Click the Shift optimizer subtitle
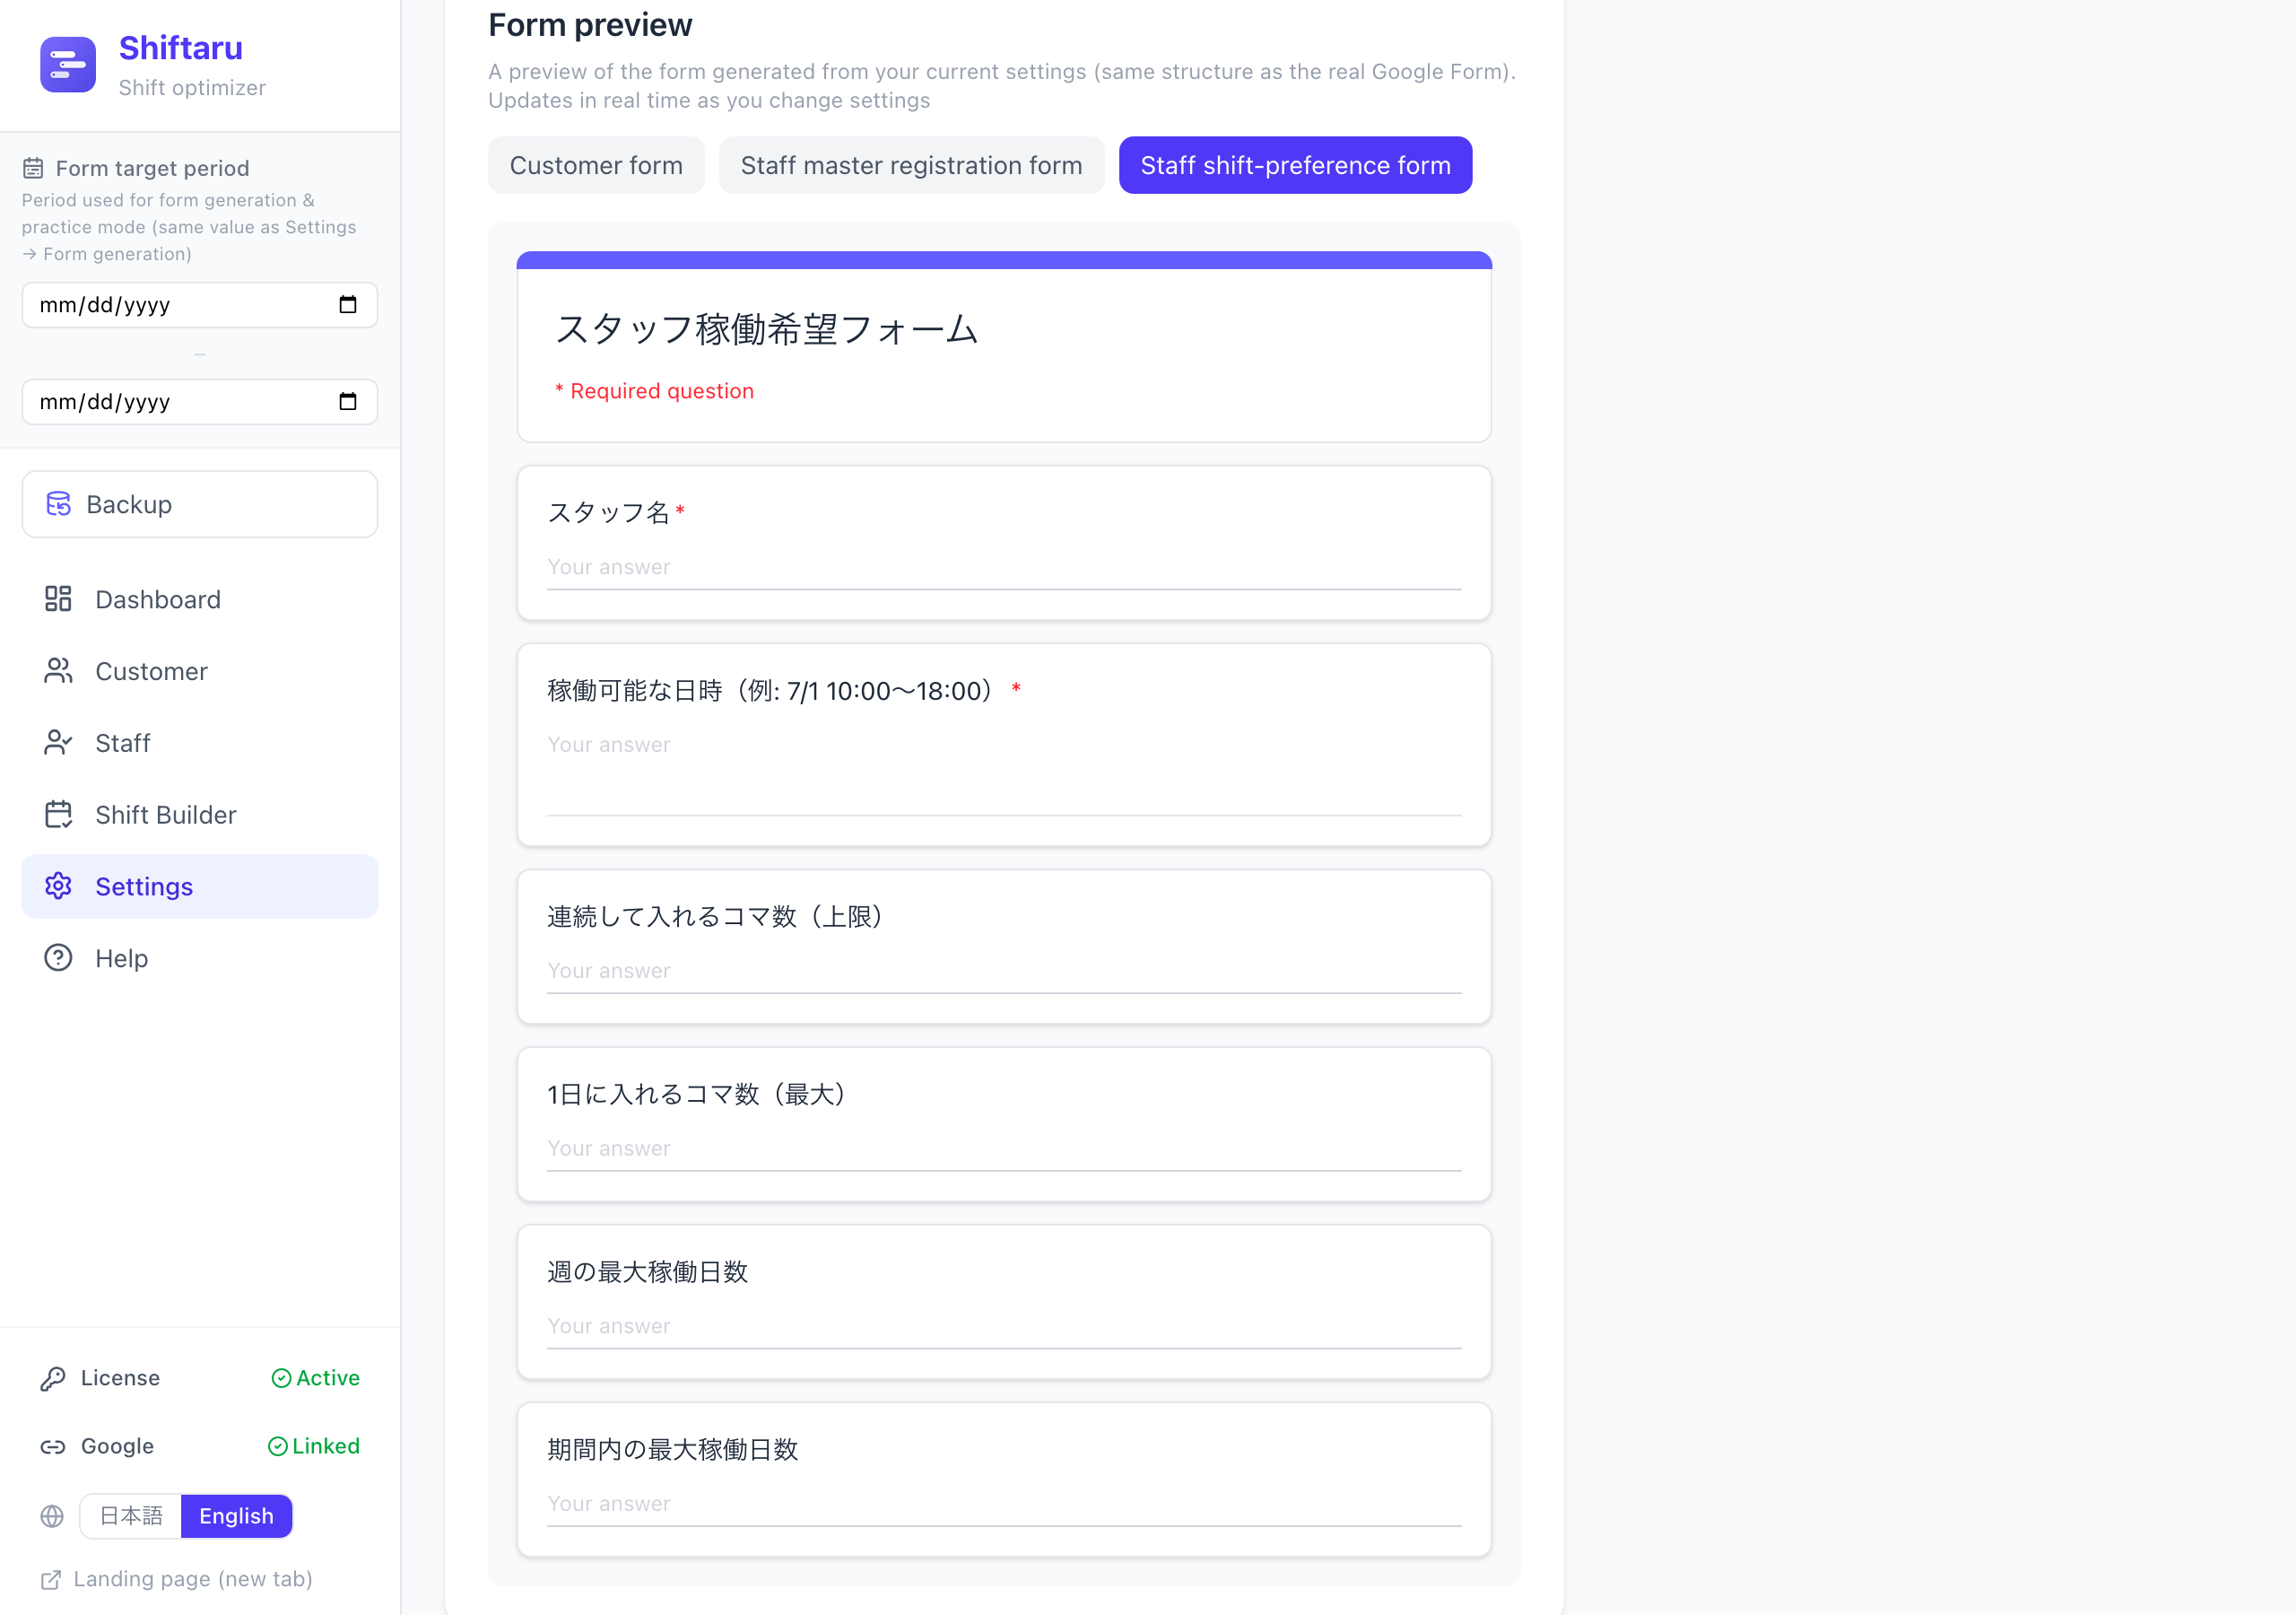Screen dimensions: 2296x1615 click(x=192, y=88)
